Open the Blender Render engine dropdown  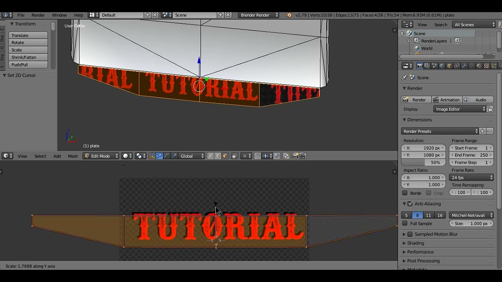(x=258, y=15)
